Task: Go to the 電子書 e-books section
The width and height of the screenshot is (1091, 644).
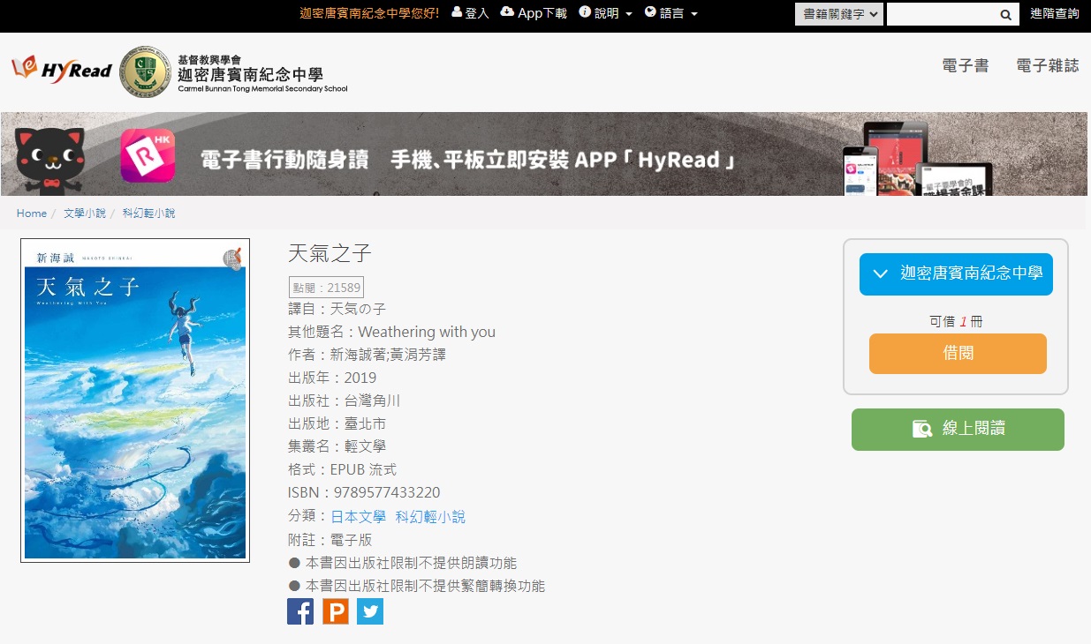Action: coord(966,65)
